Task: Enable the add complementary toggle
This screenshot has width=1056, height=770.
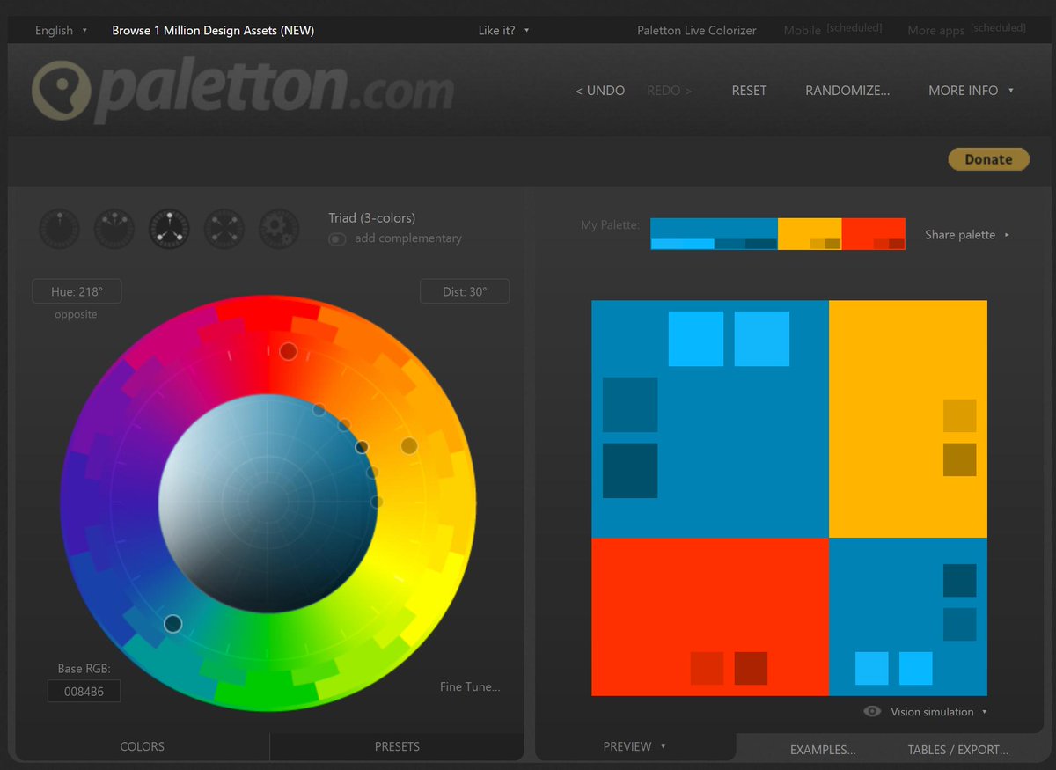Action: pyautogui.click(x=337, y=238)
